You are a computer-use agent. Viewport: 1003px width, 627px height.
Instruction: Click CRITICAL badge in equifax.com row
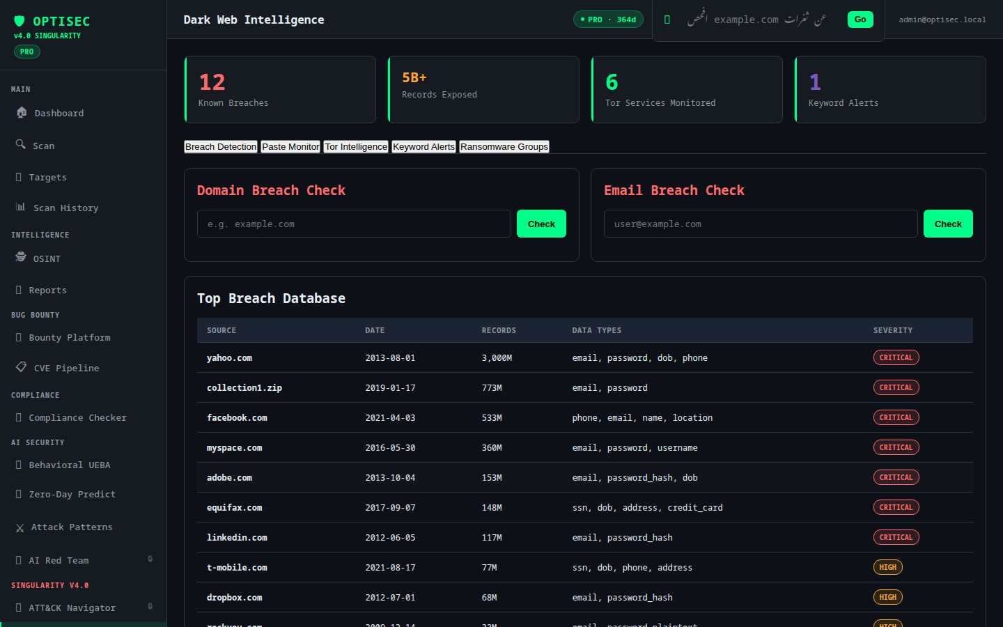click(x=896, y=507)
